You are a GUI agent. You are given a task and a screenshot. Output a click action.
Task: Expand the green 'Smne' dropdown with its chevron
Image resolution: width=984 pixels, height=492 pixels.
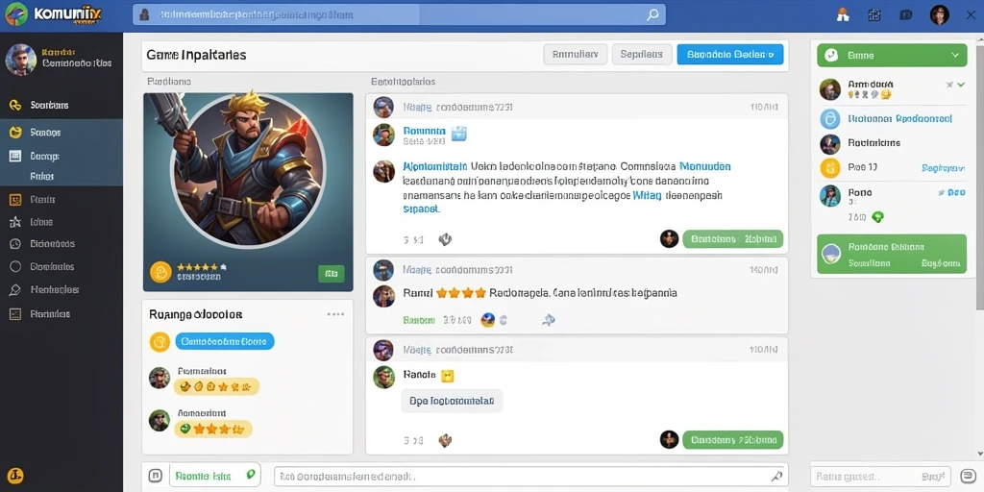pyautogui.click(x=955, y=55)
